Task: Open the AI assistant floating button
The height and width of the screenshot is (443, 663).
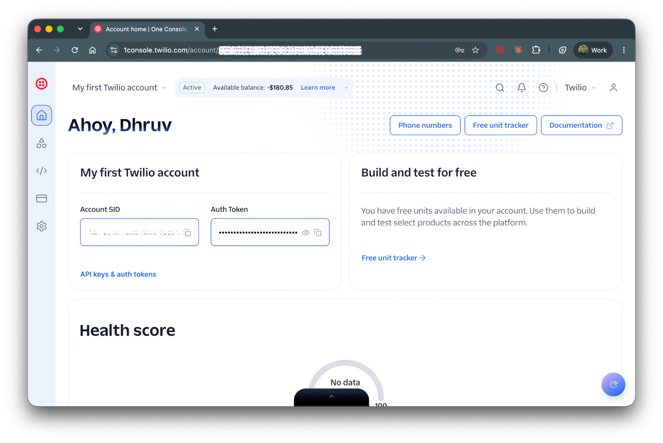Action: [x=613, y=384]
